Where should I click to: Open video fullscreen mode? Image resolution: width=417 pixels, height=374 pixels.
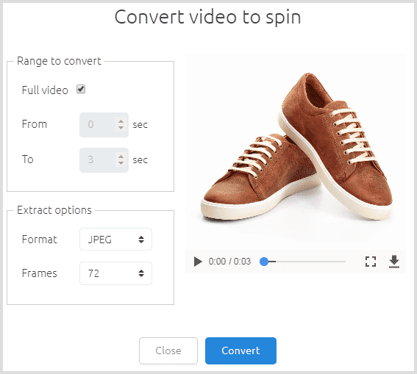pos(371,262)
